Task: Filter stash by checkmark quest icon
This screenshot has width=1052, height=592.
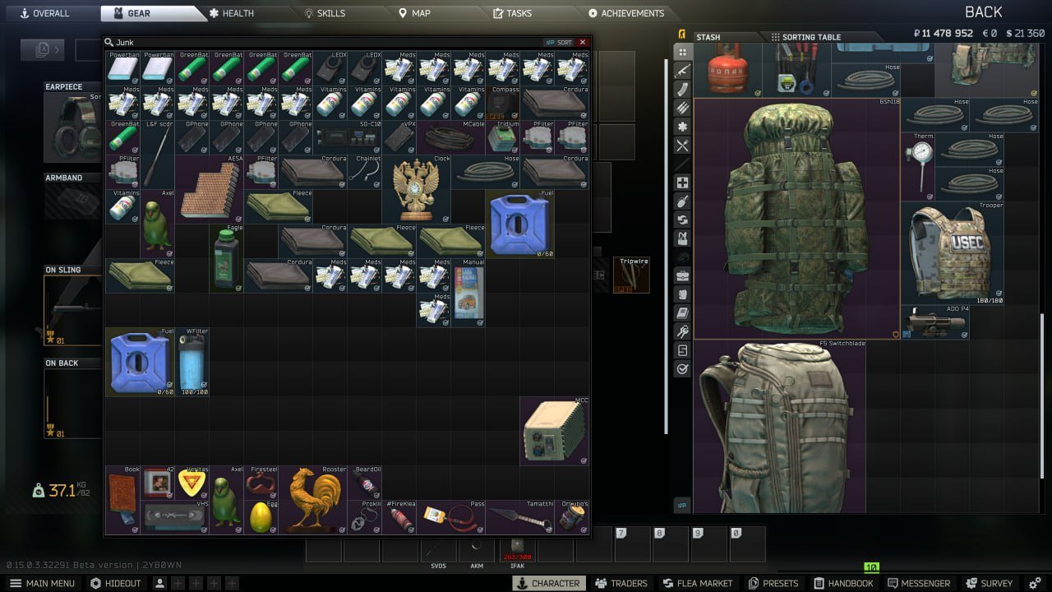Action: pyautogui.click(x=682, y=369)
